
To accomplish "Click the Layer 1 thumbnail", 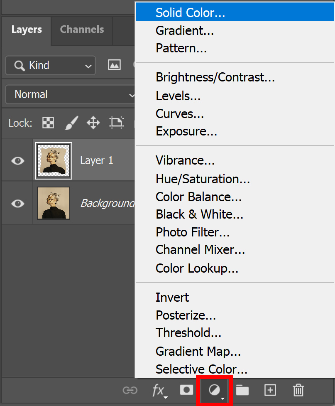I will pos(54,161).
